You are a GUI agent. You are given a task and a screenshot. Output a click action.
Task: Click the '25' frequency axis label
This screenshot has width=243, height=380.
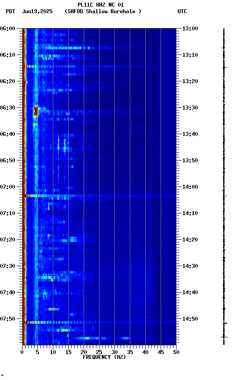[x=99, y=352]
